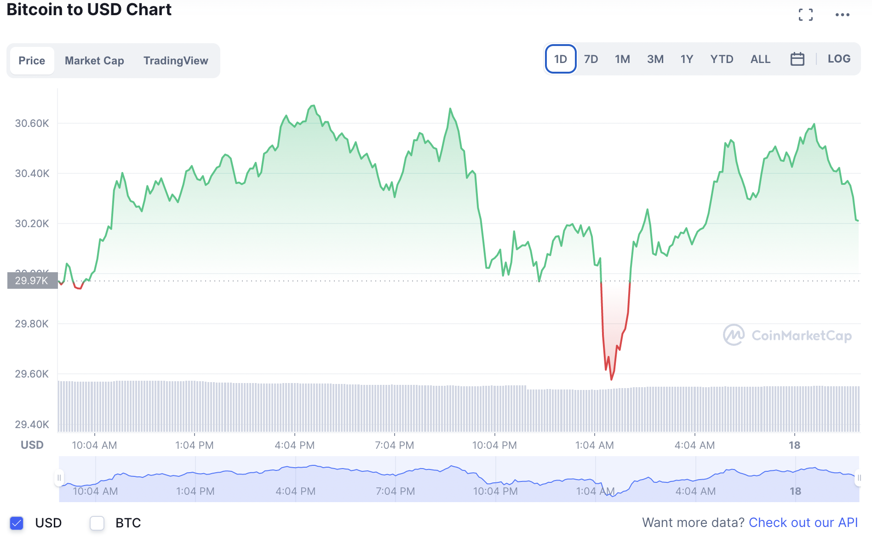
Task: Toggle the LOG scale option
Action: 838,59
